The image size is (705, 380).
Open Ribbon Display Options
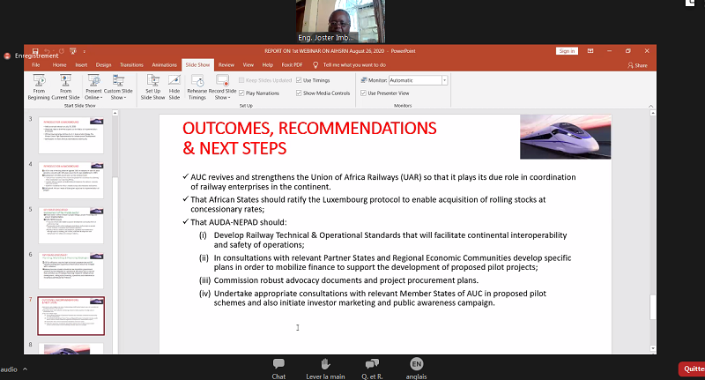[590, 51]
